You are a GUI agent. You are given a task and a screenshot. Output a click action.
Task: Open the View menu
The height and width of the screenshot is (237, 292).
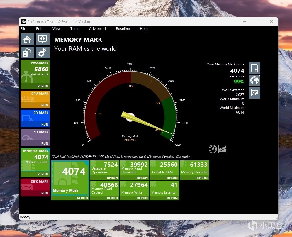[x=56, y=29]
